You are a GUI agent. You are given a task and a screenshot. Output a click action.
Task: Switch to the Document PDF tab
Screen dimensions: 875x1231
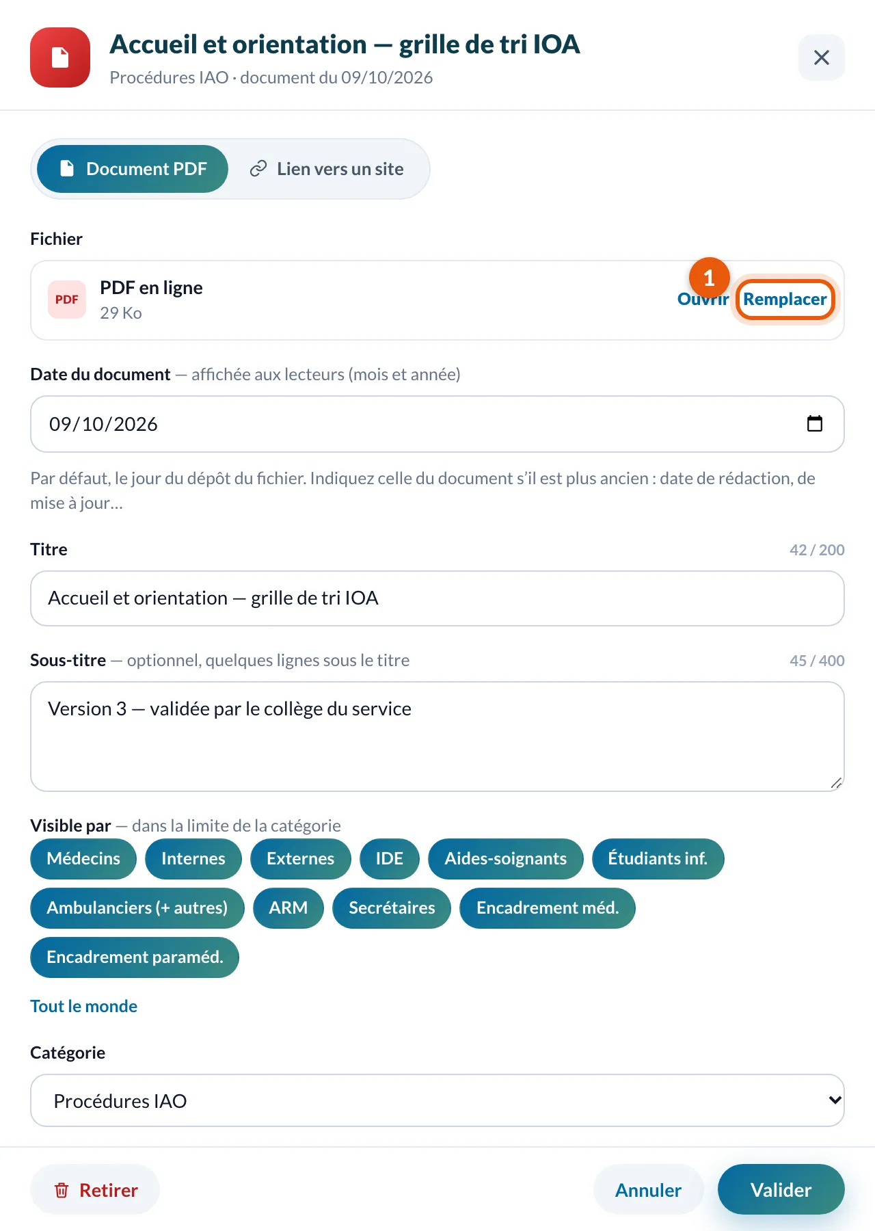coord(133,169)
